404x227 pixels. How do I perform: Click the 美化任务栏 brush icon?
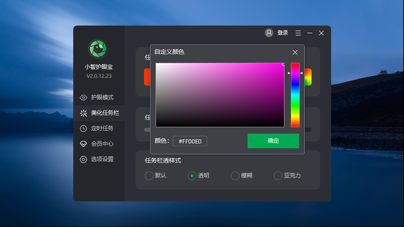click(x=83, y=113)
